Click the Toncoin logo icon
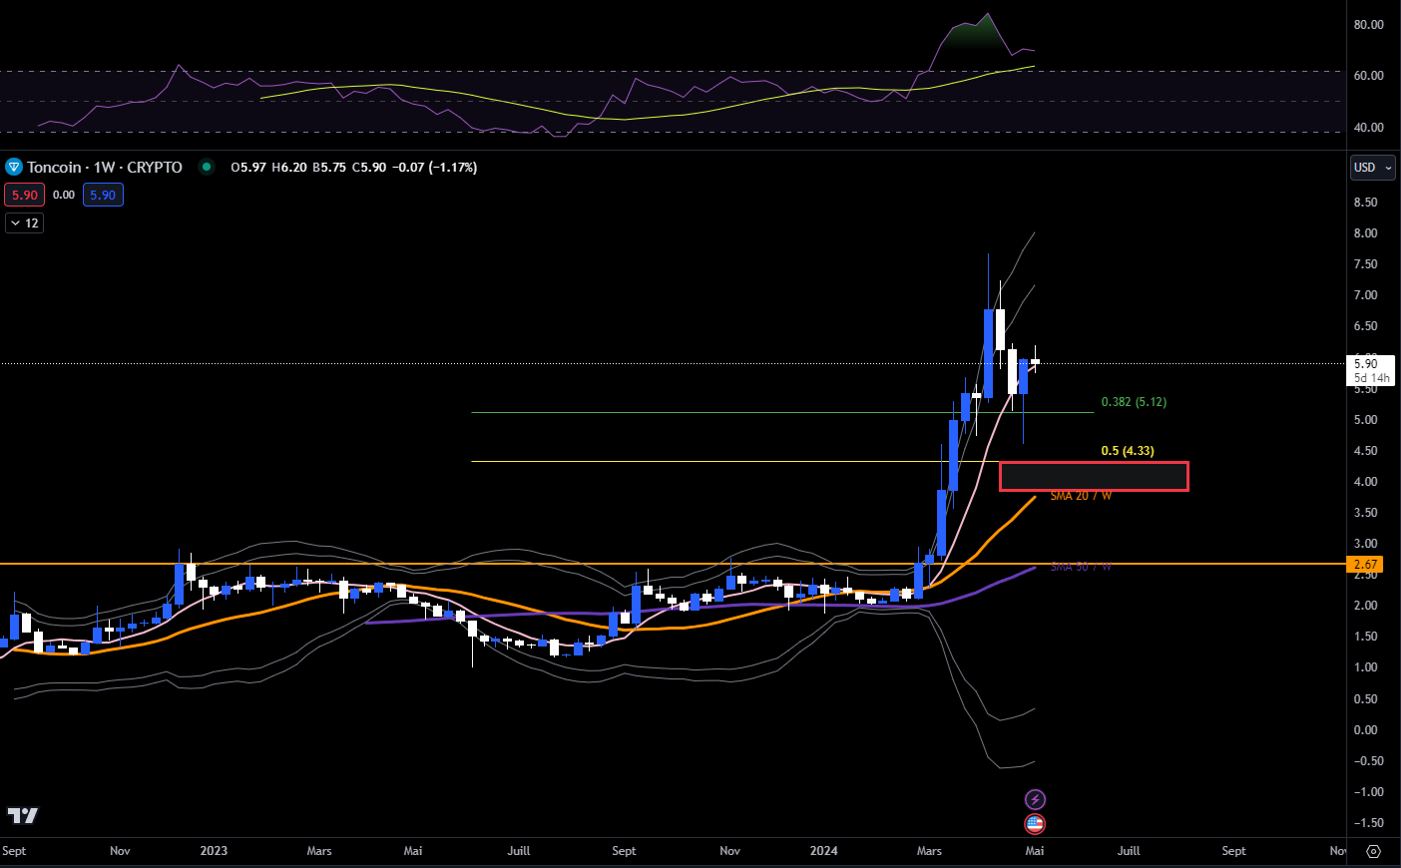 tap(13, 167)
